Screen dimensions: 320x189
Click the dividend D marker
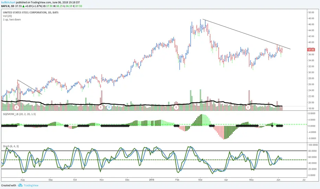pos(109,107)
